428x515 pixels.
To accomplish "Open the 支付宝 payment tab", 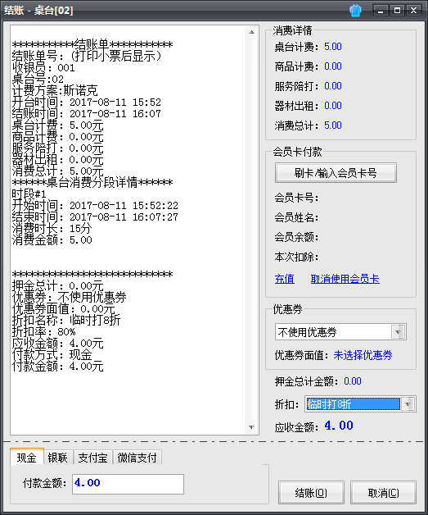I will click(x=92, y=458).
